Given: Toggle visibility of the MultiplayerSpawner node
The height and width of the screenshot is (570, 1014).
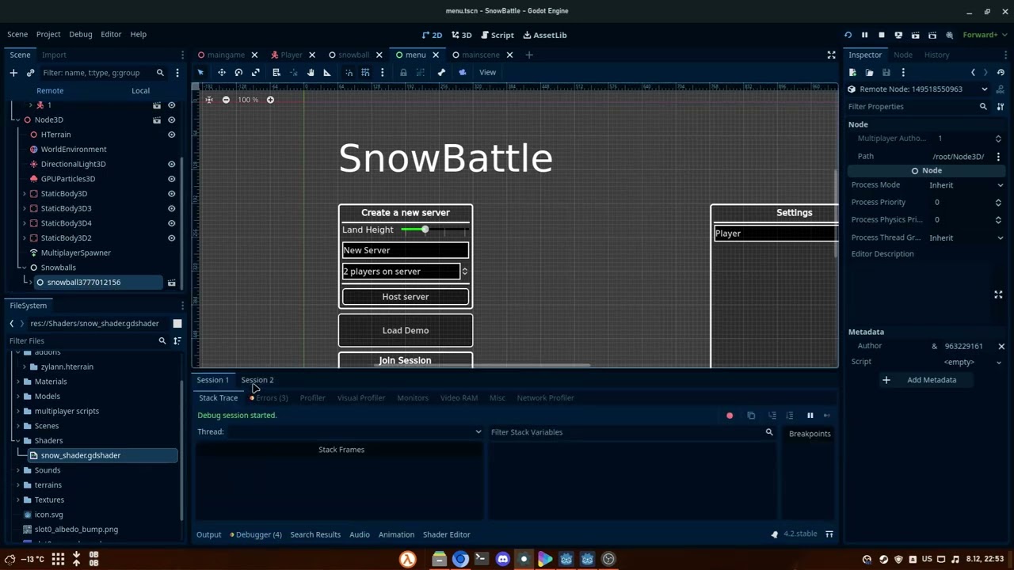Looking at the screenshot, I should [x=171, y=252].
